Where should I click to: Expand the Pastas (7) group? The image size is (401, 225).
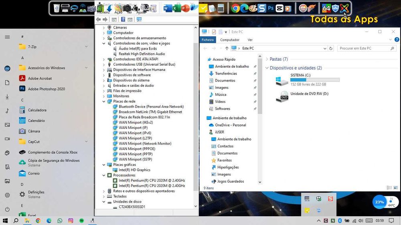(267, 59)
